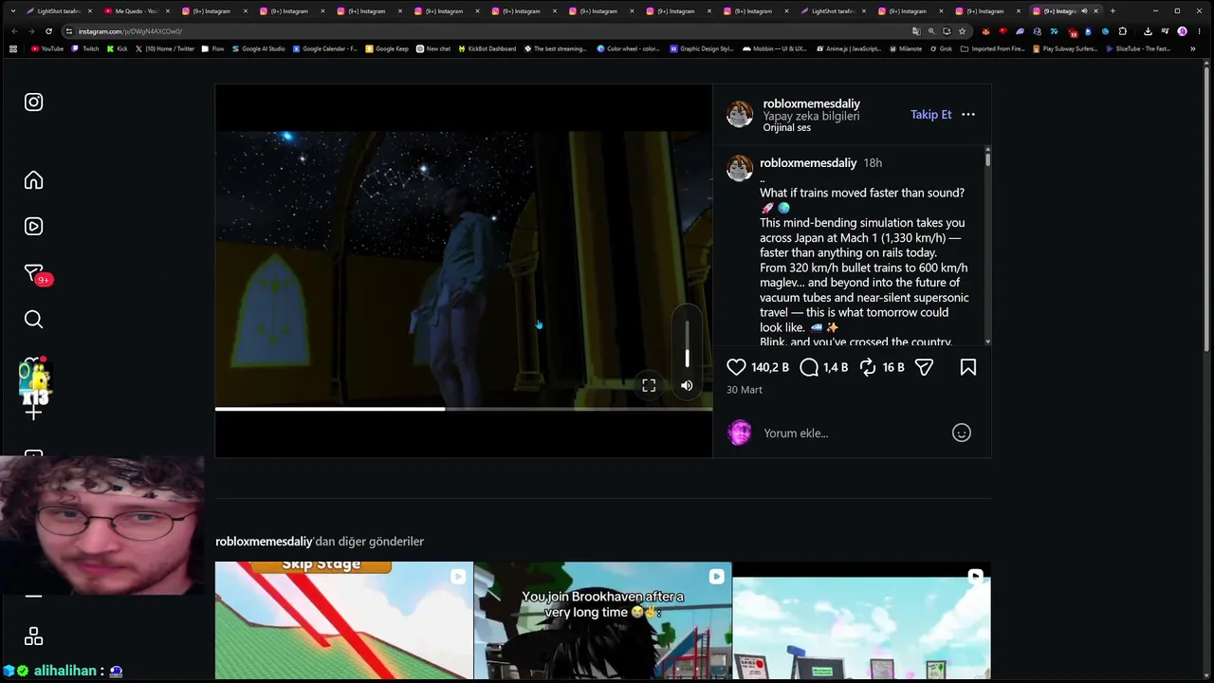Open the browser downloads icon
1214x683 pixels.
tap(1148, 31)
